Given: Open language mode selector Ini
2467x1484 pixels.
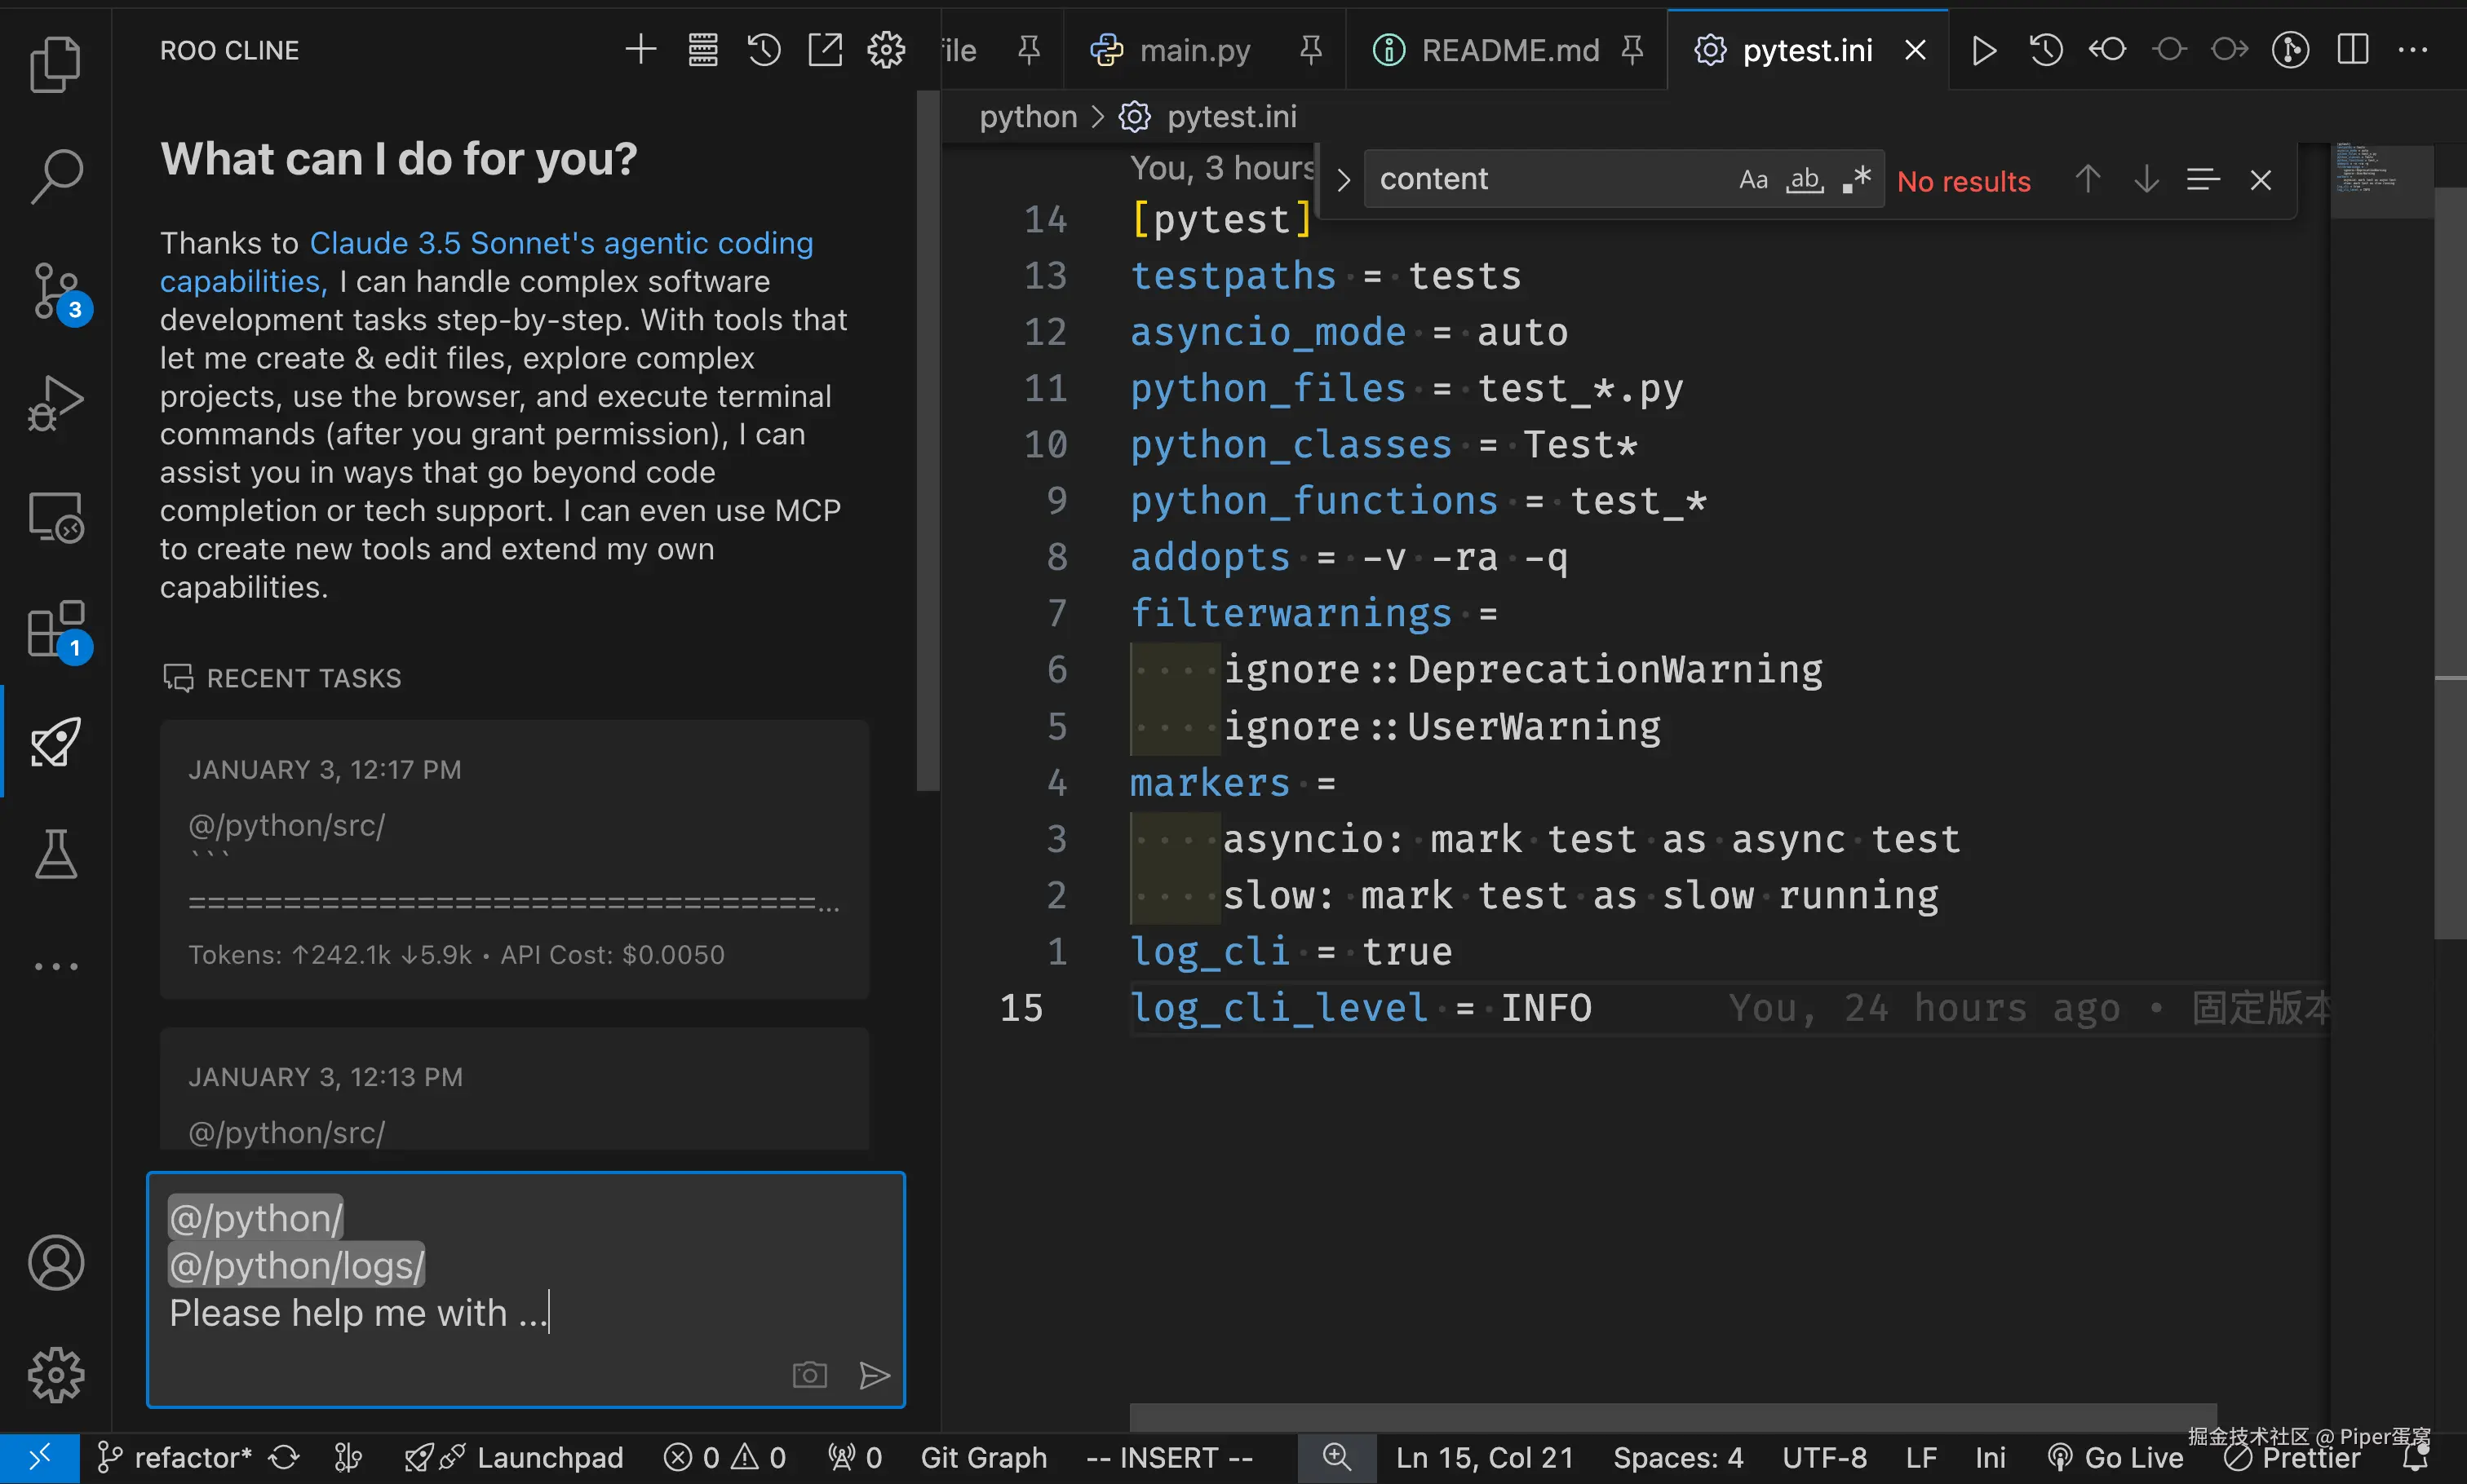Looking at the screenshot, I should tap(1990, 1458).
